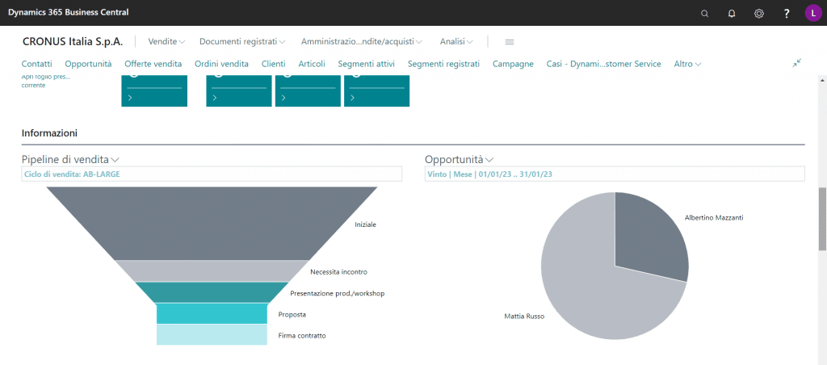Click the Necessita incontro chart label
The height and width of the screenshot is (365, 827).
[338, 272]
